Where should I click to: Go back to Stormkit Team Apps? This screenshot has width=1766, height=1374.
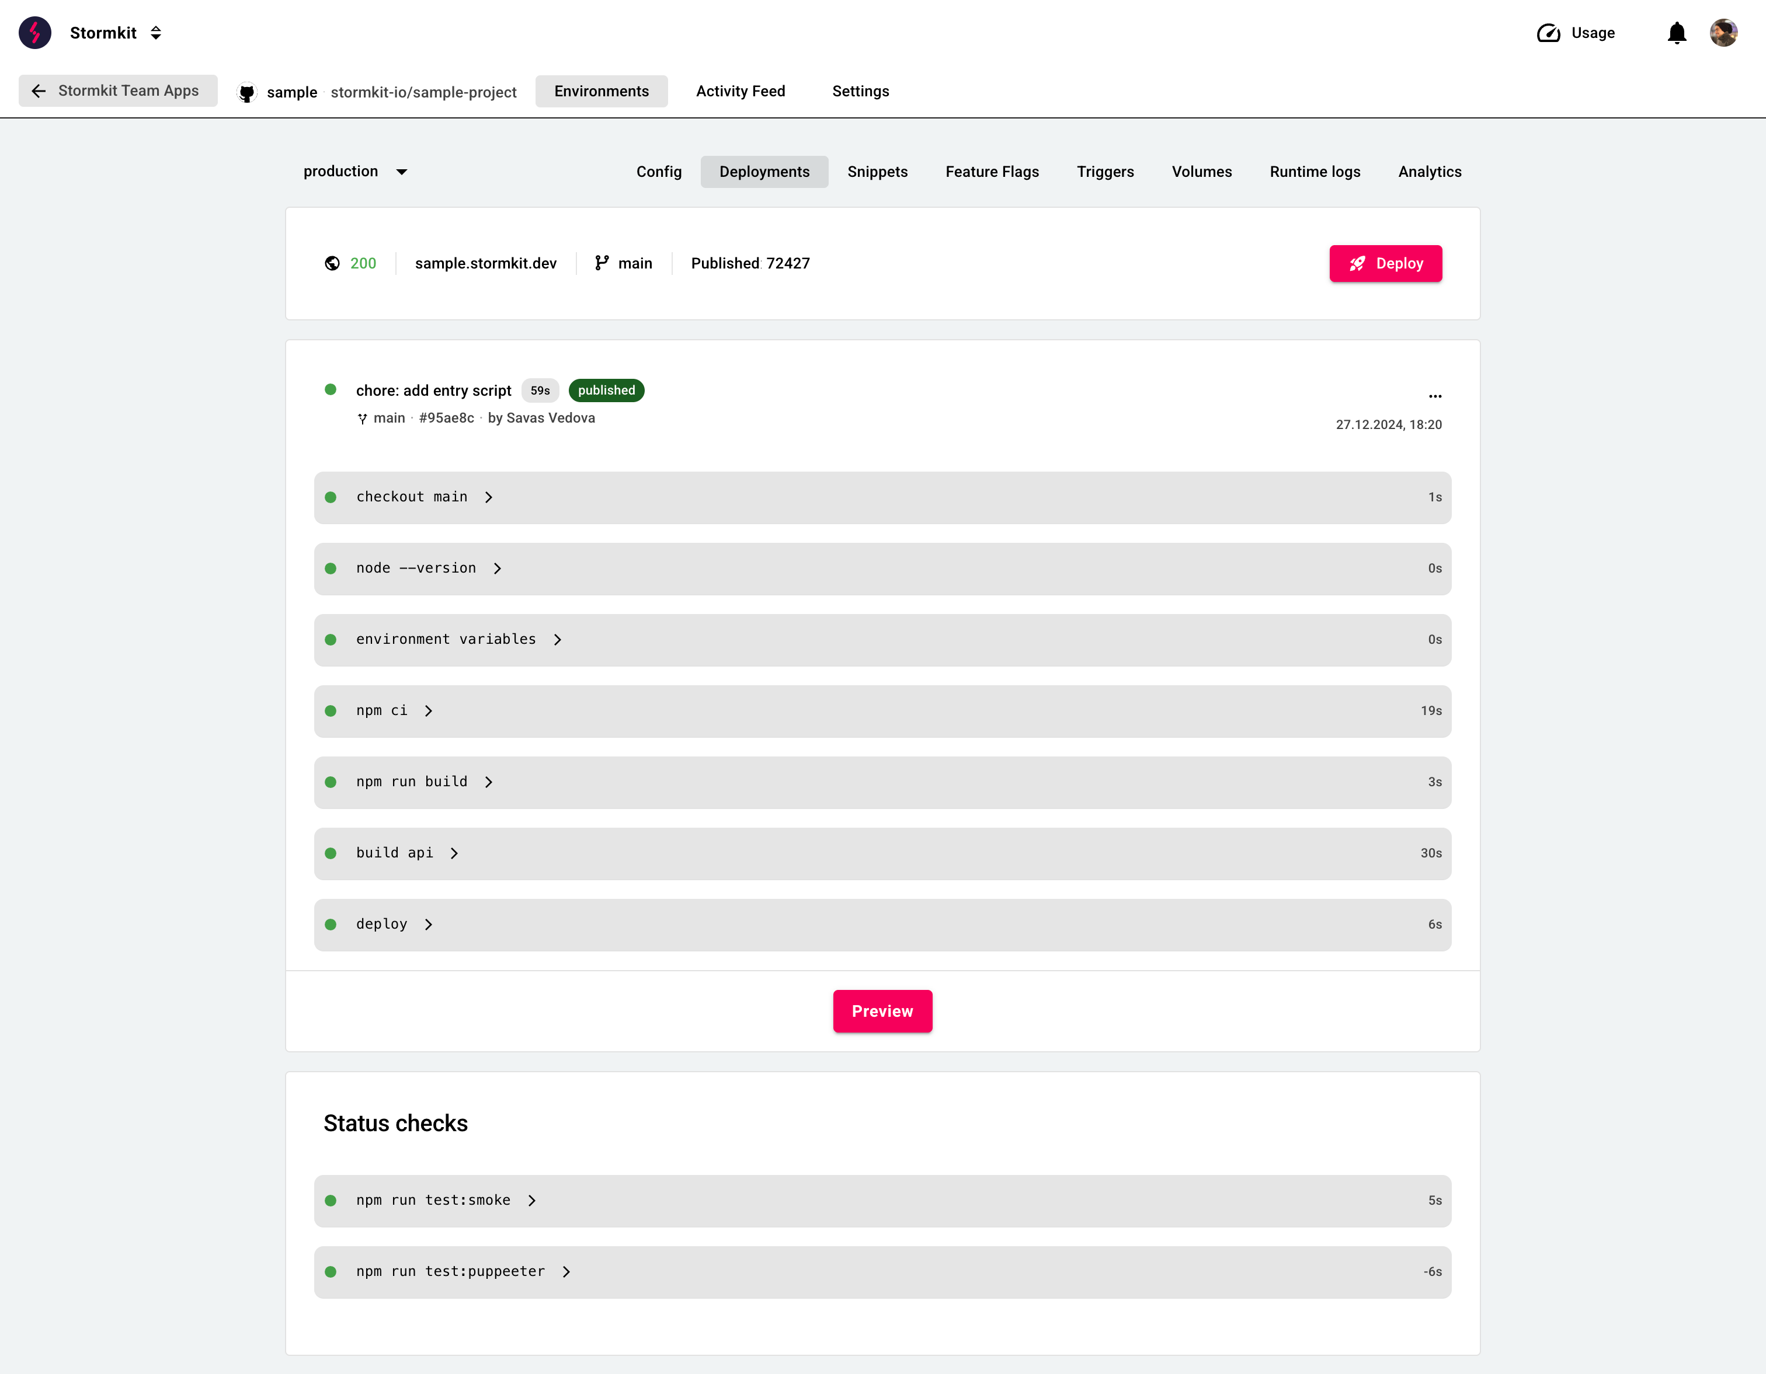(x=118, y=90)
